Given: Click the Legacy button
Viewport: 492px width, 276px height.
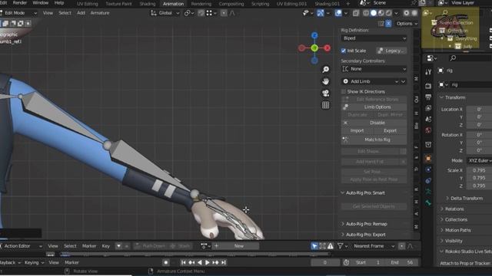Looking at the screenshot, I should pos(391,51).
